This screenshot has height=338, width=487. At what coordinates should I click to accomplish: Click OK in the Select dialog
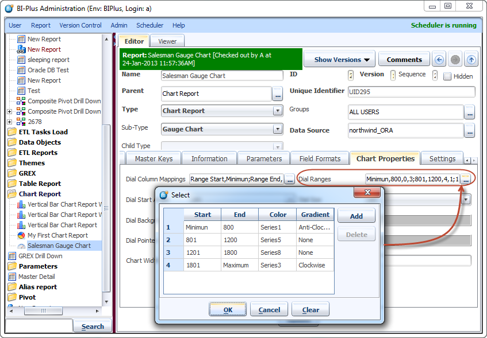pos(228,310)
